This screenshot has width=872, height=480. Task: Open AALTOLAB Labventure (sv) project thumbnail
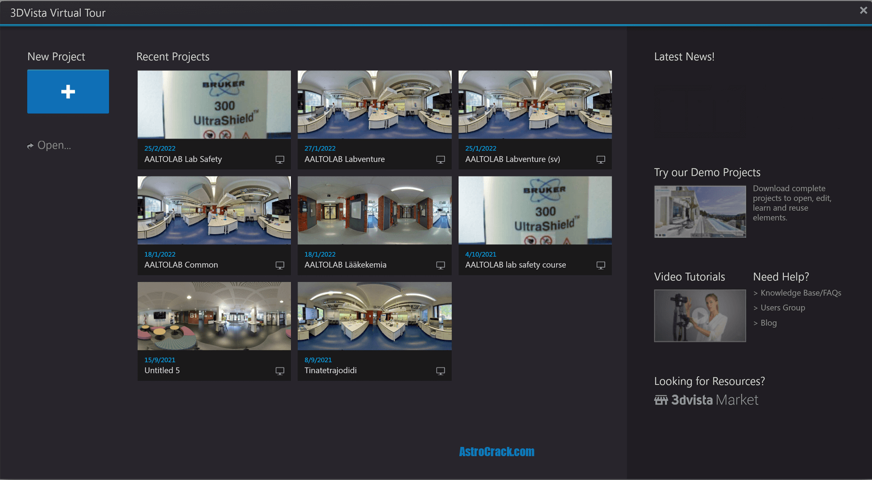[535, 105]
